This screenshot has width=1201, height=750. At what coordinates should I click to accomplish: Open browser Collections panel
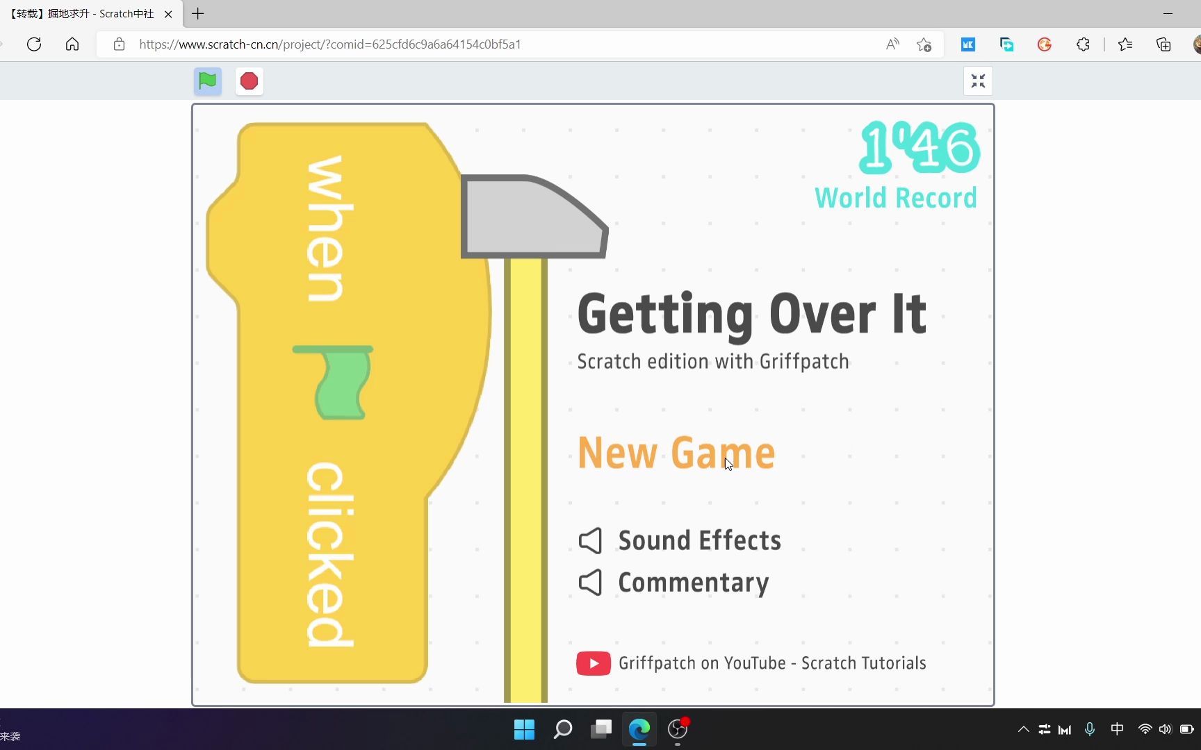click(x=1163, y=44)
